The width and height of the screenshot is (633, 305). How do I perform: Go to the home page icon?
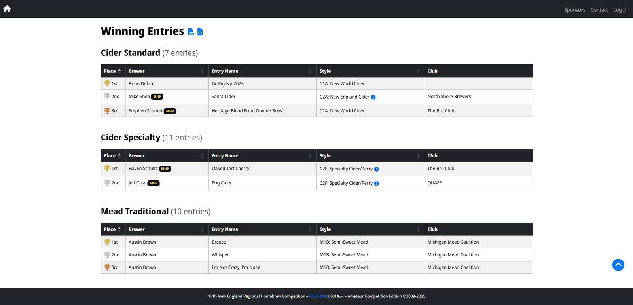click(x=7, y=9)
